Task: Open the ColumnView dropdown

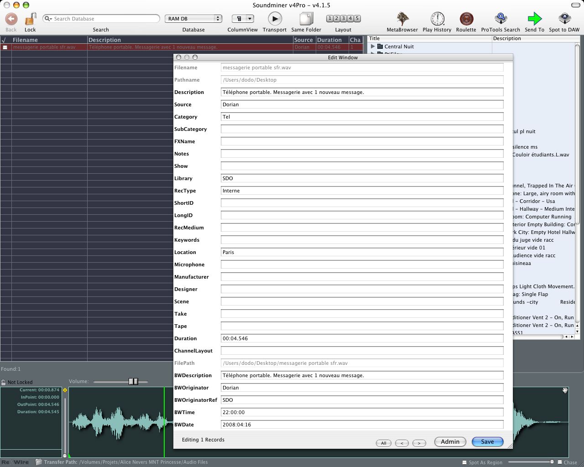Action: coord(243,19)
